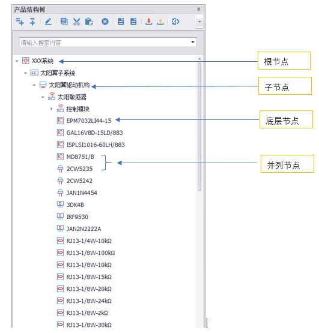Screen dimensions: 319x333
Task: Click the add sibling node icon
Action: 32,22
